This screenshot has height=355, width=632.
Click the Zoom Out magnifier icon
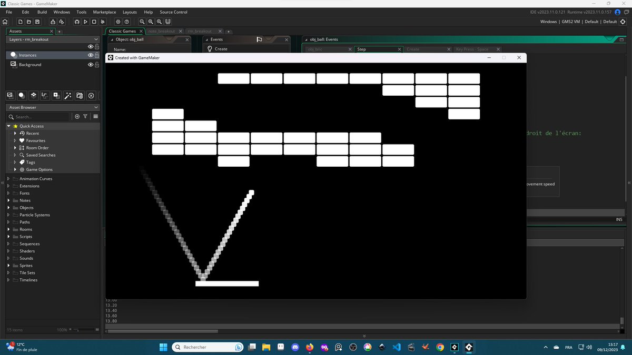pos(142,22)
